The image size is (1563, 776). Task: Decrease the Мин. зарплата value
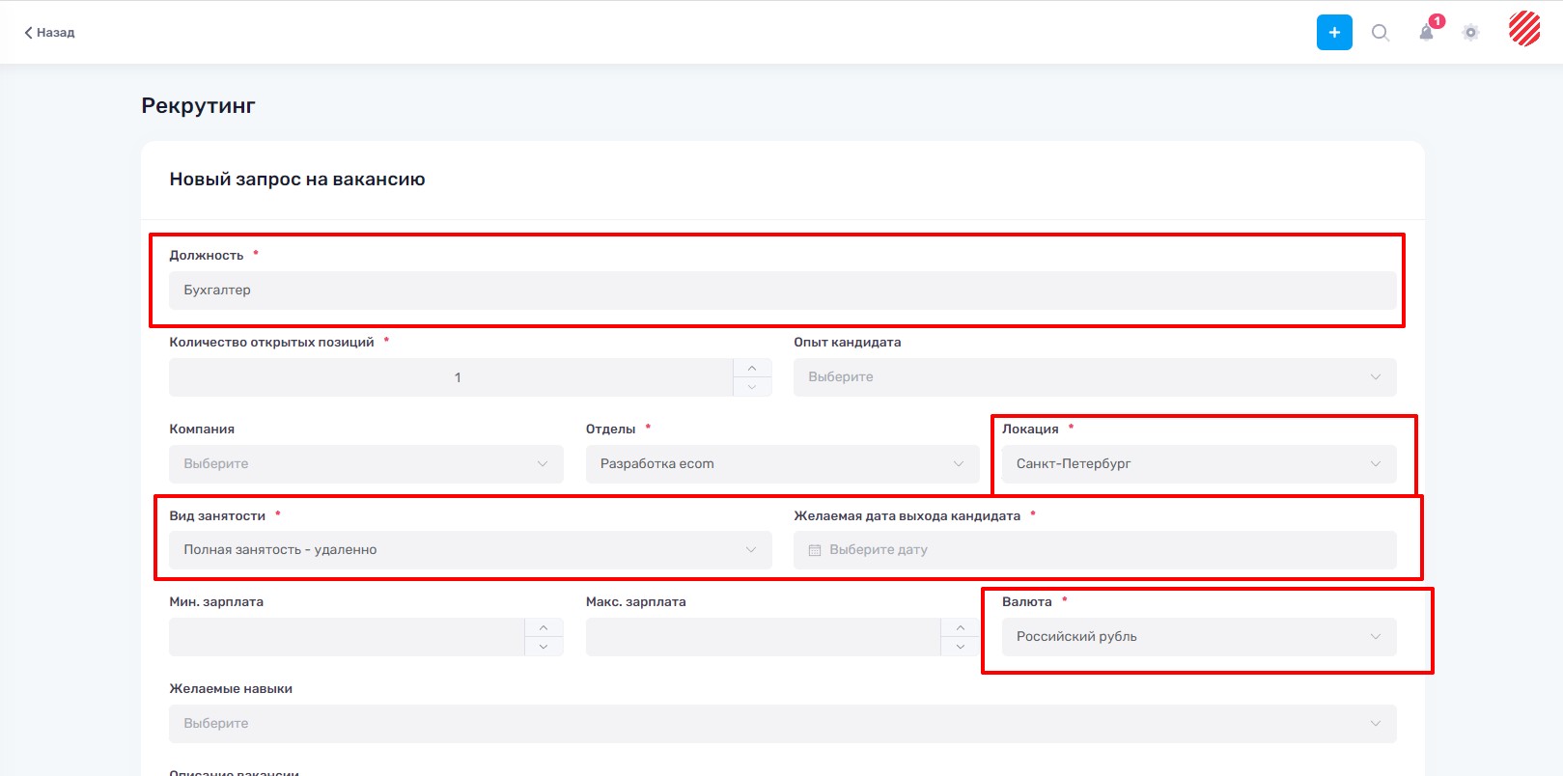click(x=544, y=647)
